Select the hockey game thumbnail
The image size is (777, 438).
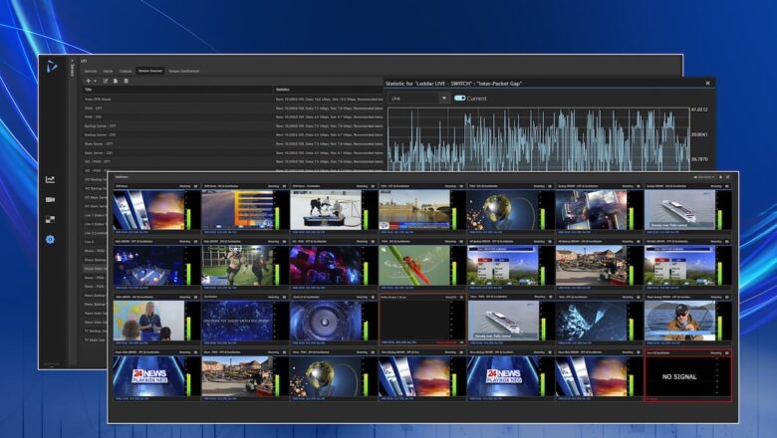(326, 210)
